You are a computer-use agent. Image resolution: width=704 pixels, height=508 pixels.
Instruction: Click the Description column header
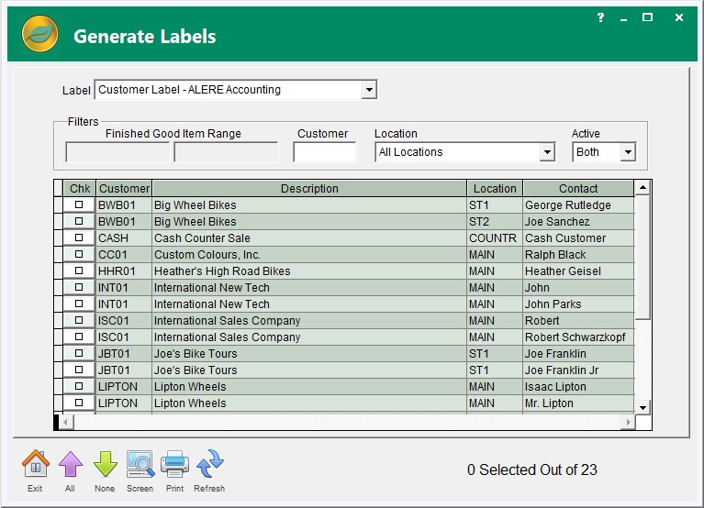[309, 188]
